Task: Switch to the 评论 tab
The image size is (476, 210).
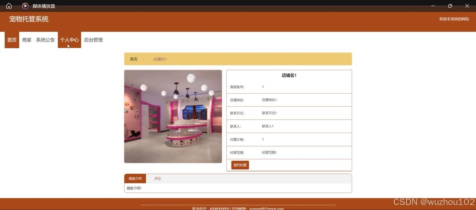Action: point(158,178)
